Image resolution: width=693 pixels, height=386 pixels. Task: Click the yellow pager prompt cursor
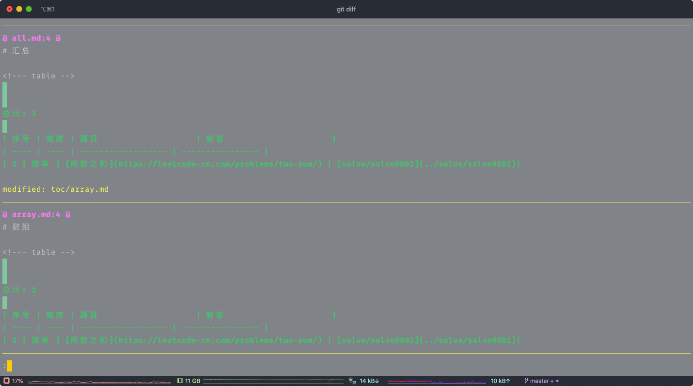pyautogui.click(x=10, y=366)
